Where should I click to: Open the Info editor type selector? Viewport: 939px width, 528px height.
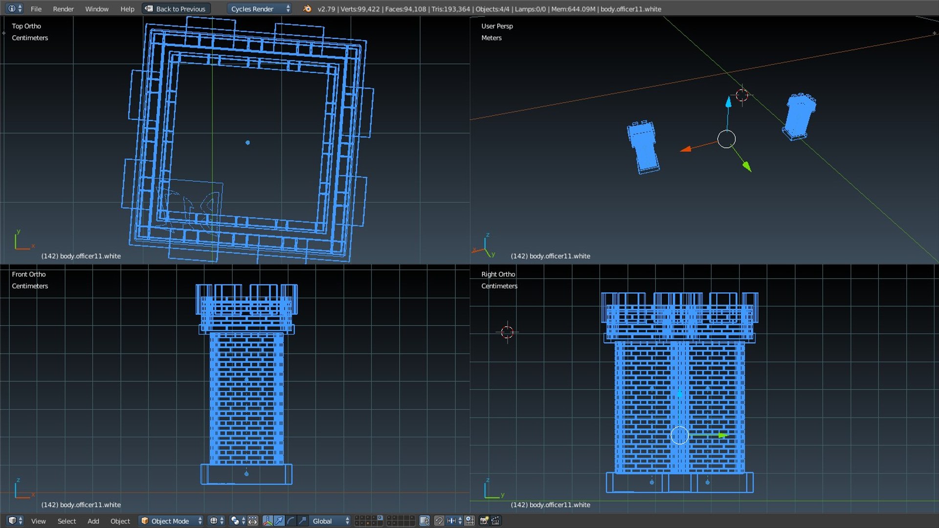tap(14, 9)
